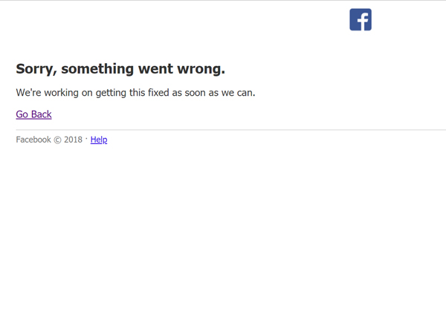Click the Go Back link
Viewport: 446px width, 312px height.
(33, 114)
